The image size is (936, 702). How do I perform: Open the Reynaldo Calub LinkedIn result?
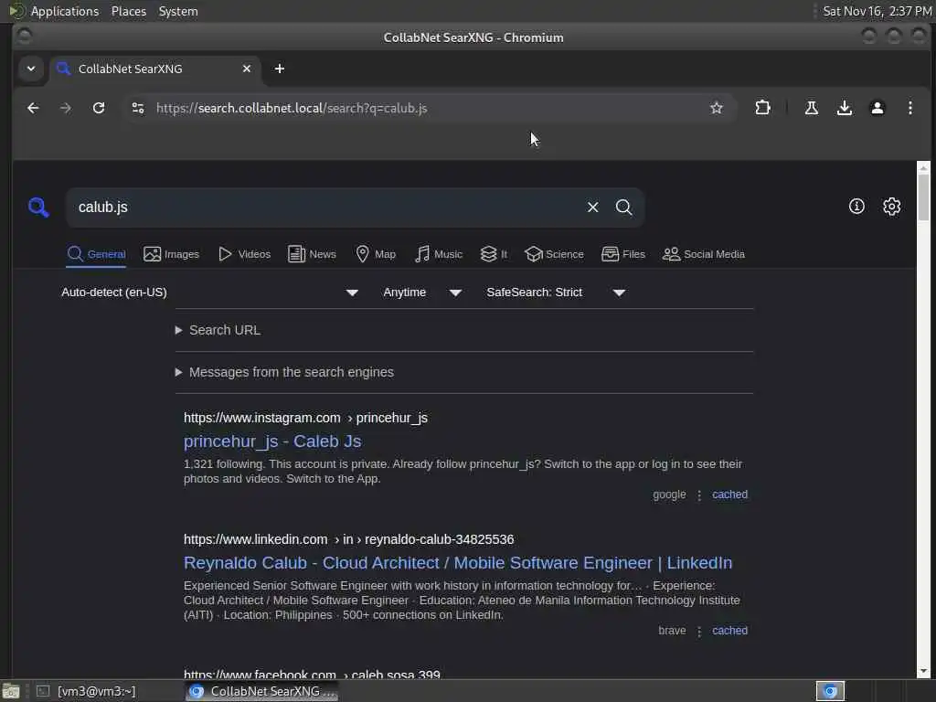pyautogui.click(x=458, y=563)
